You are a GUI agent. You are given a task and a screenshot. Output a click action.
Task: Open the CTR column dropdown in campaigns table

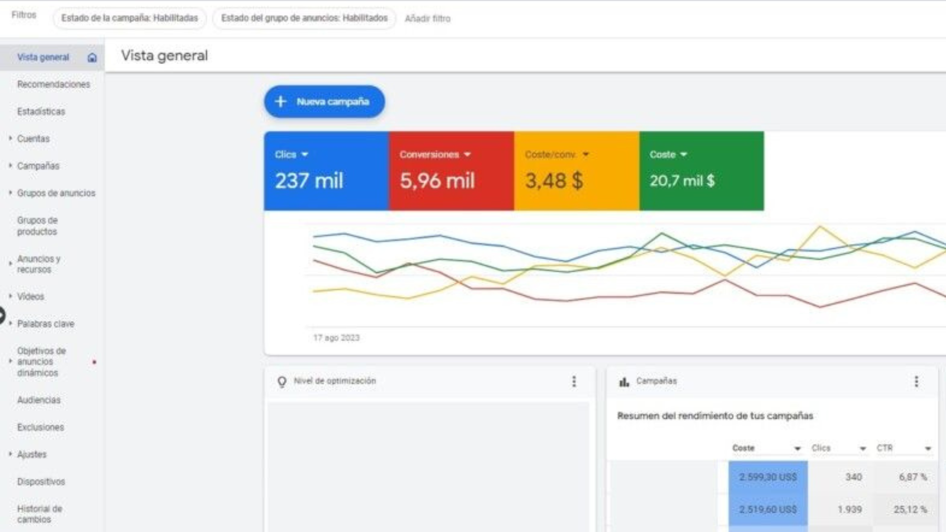pyautogui.click(x=928, y=448)
